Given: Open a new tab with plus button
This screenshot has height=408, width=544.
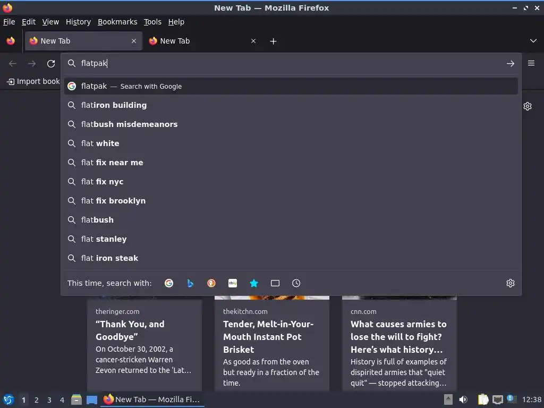Looking at the screenshot, I should (274, 41).
